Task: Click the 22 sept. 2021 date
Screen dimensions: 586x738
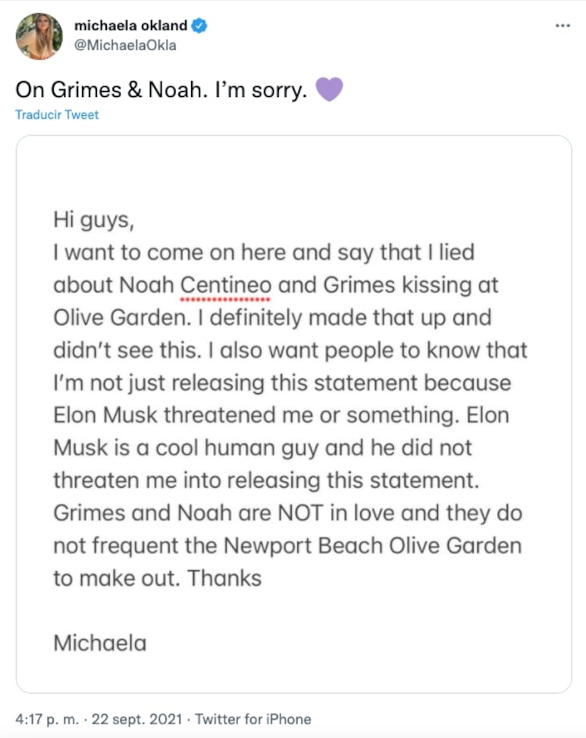Action: click(136, 719)
